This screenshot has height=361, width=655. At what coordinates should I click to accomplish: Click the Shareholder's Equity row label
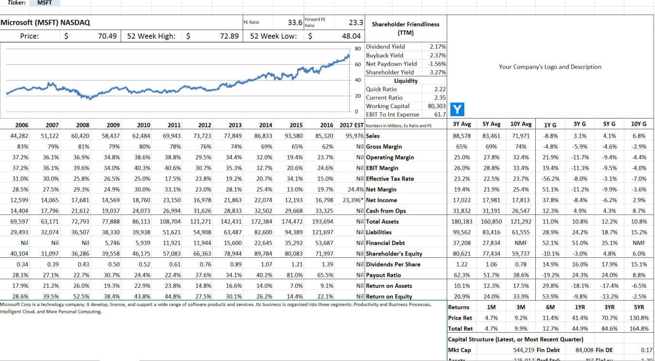[394, 254]
